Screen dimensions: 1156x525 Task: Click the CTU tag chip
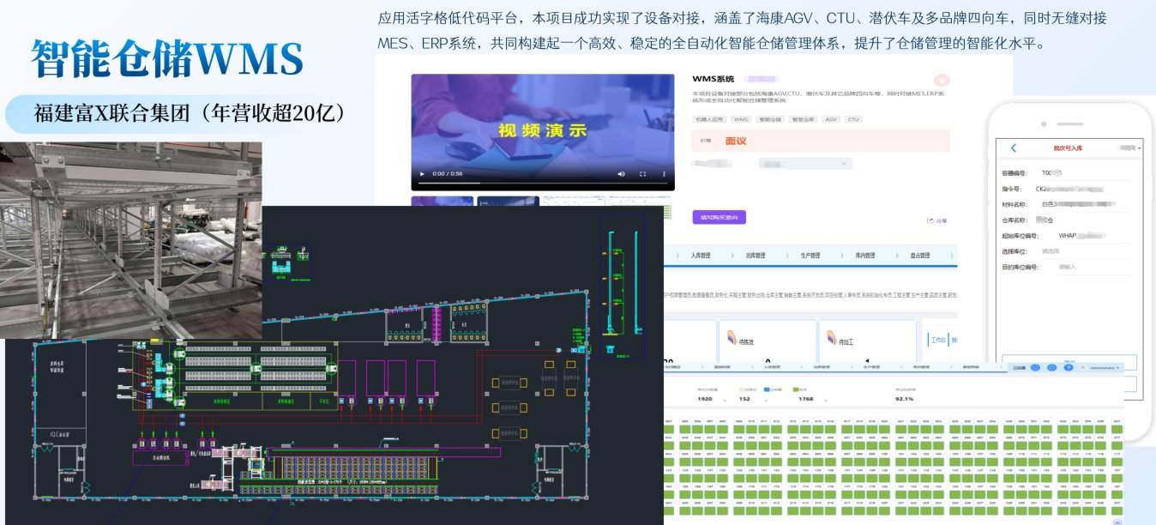853,119
